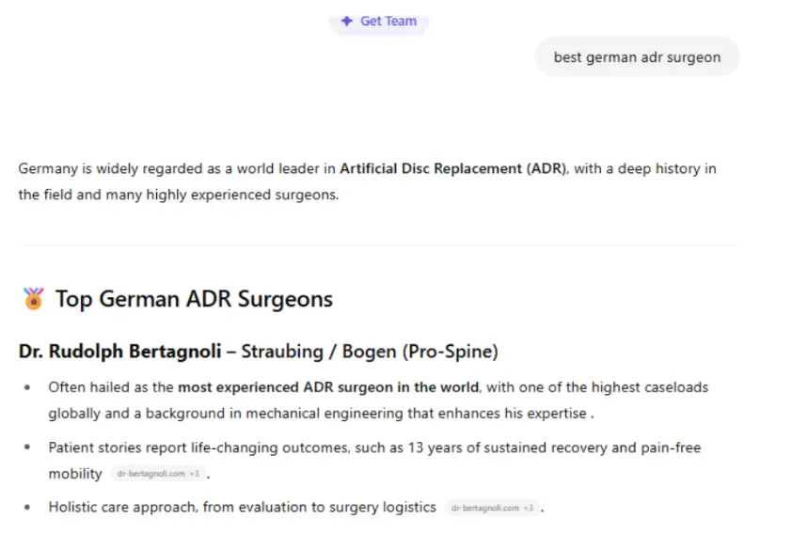Viewport: 808px width, 534px height.
Task: Click the sparkle icon beside Get Team
Action: [x=347, y=21]
